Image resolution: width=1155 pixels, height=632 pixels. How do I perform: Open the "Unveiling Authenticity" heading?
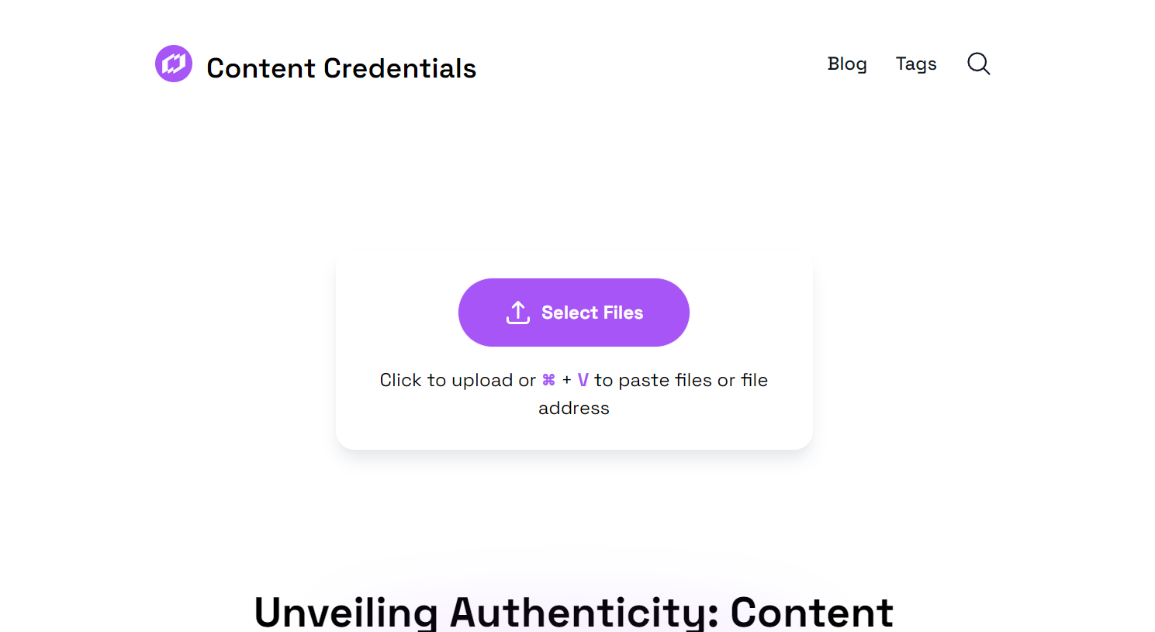tap(574, 612)
